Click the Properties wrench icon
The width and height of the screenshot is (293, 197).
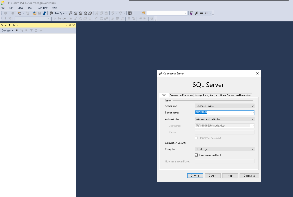(197, 13)
